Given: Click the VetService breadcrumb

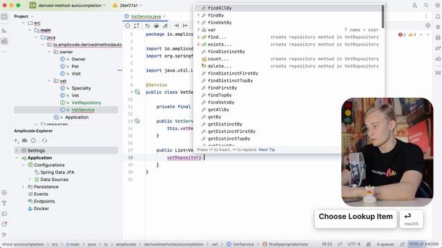Looking at the screenshot, I should pyautogui.click(x=240, y=244).
